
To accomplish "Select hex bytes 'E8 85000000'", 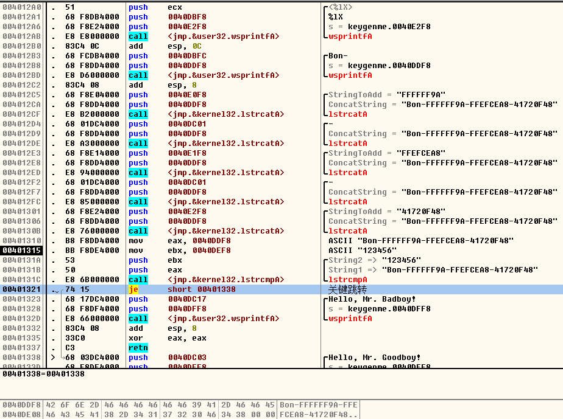I will click(92, 201).
